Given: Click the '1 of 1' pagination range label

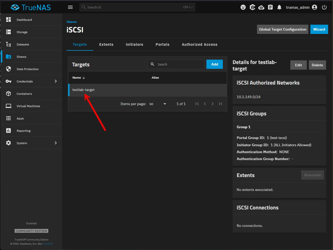Looking at the screenshot, I should (x=181, y=104).
